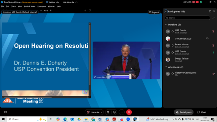Open the closed captions icon at bottom left
The height and width of the screenshot is (122, 217).
point(5,112)
